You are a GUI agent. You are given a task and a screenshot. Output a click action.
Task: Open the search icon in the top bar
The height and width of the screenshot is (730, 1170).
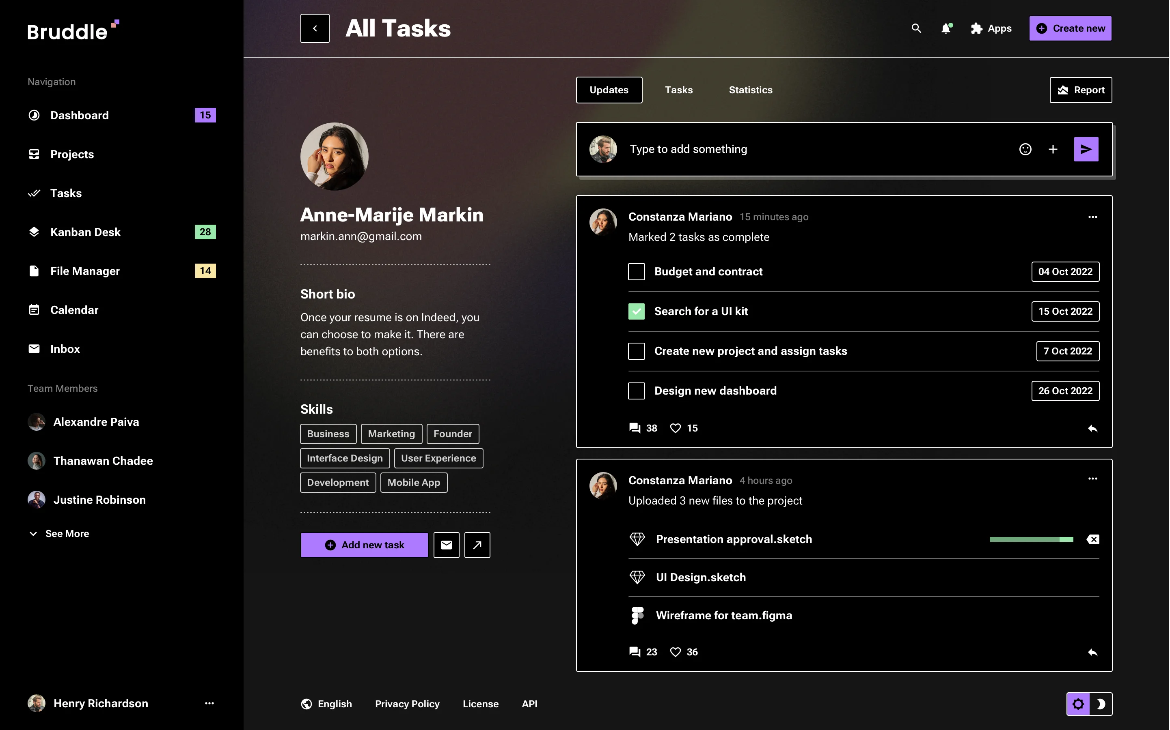pos(916,28)
